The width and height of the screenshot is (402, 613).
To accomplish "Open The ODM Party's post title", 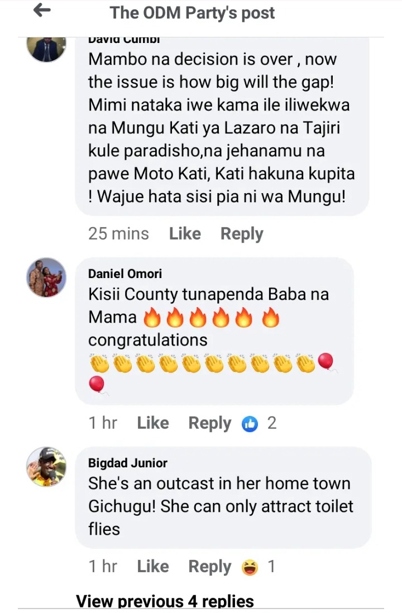I will (192, 13).
